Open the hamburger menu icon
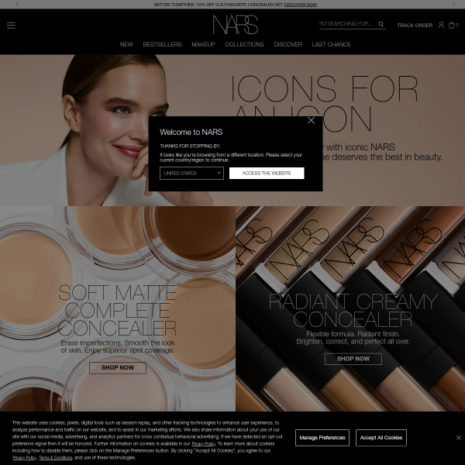465x465 pixels. 11,26
